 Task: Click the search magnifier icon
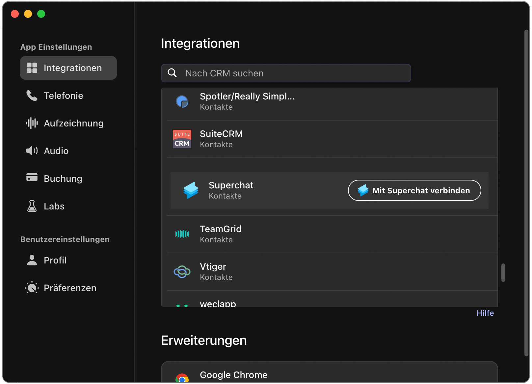coord(172,73)
